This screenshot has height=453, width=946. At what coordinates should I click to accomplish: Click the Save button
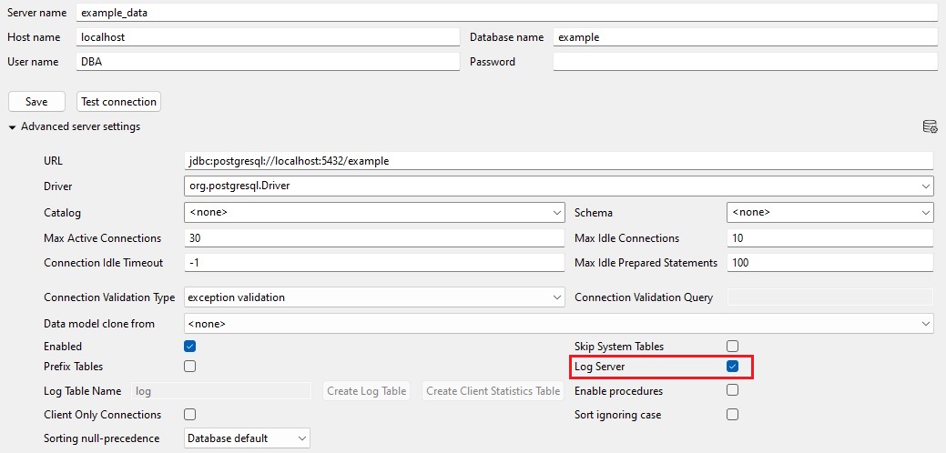pos(36,102)
